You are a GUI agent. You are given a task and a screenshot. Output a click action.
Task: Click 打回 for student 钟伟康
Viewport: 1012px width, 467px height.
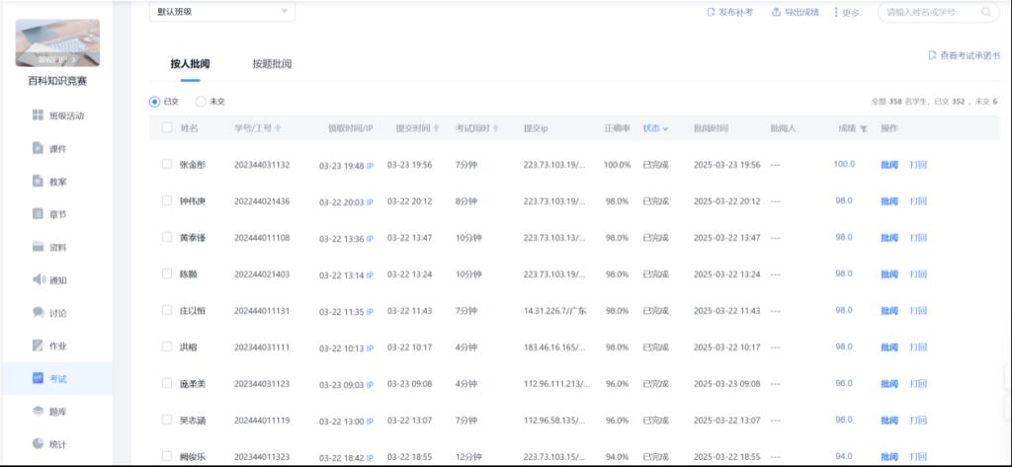918,200
